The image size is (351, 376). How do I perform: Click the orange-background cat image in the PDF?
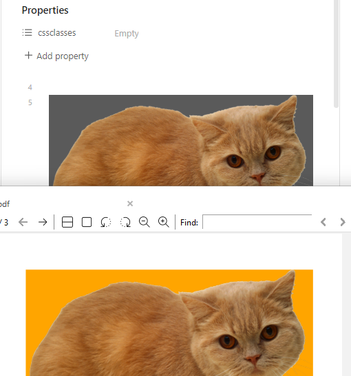tap(169, 323)
